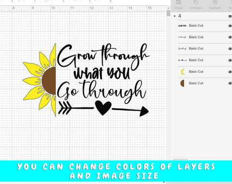Hide the yellow petals Basic Cut layer
This screenshot has height=184, width=232.
[230, 72]
